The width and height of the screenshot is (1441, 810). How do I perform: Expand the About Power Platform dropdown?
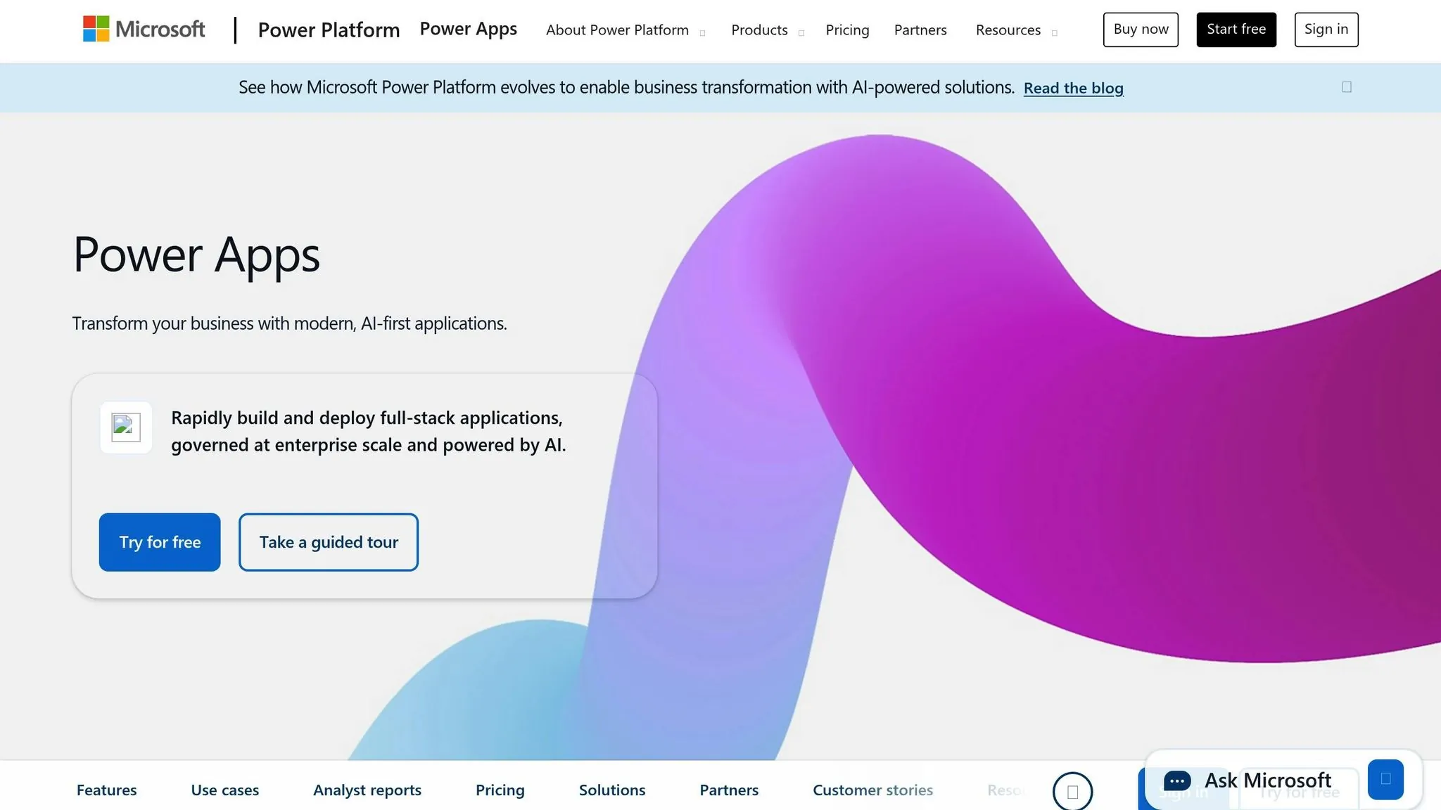pos(617,30)
